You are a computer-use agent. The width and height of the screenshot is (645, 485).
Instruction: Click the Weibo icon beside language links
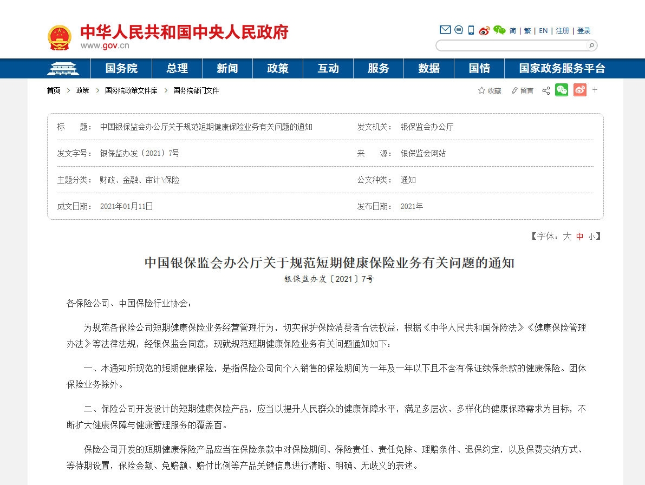click(x=484, y=30)
